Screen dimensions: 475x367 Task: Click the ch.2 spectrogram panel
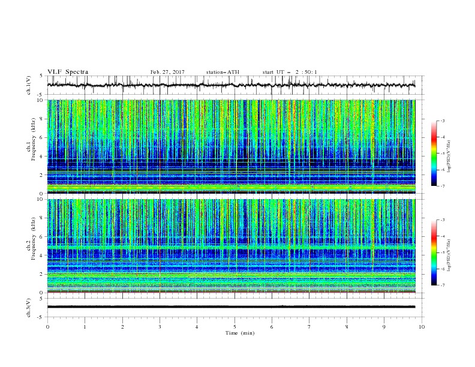click(231, 246)
